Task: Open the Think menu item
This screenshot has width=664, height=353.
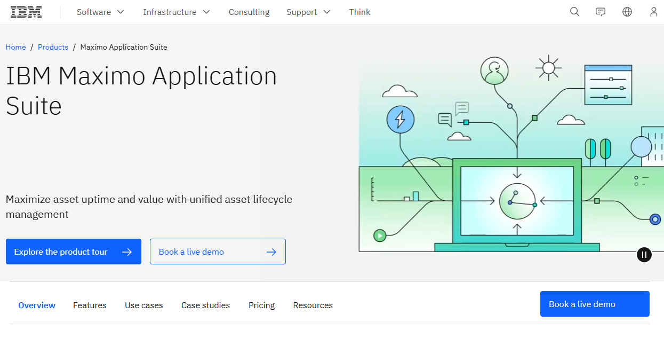Action: click(359, 12)
